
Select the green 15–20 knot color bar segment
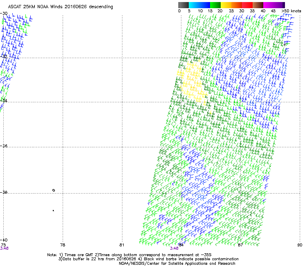(215, 5)
